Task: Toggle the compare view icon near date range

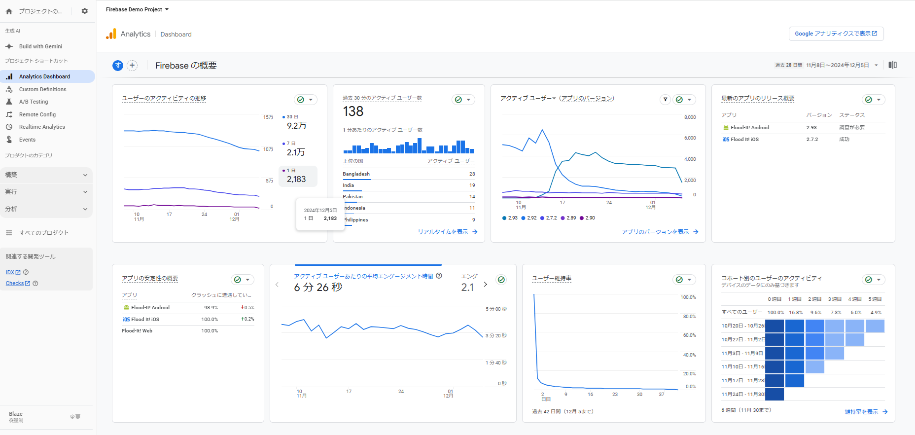Action: tap(893, 65)
